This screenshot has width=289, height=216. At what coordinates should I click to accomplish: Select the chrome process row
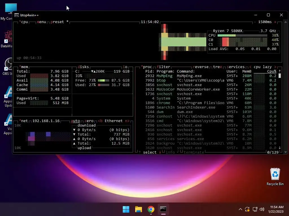click(211, 103)
